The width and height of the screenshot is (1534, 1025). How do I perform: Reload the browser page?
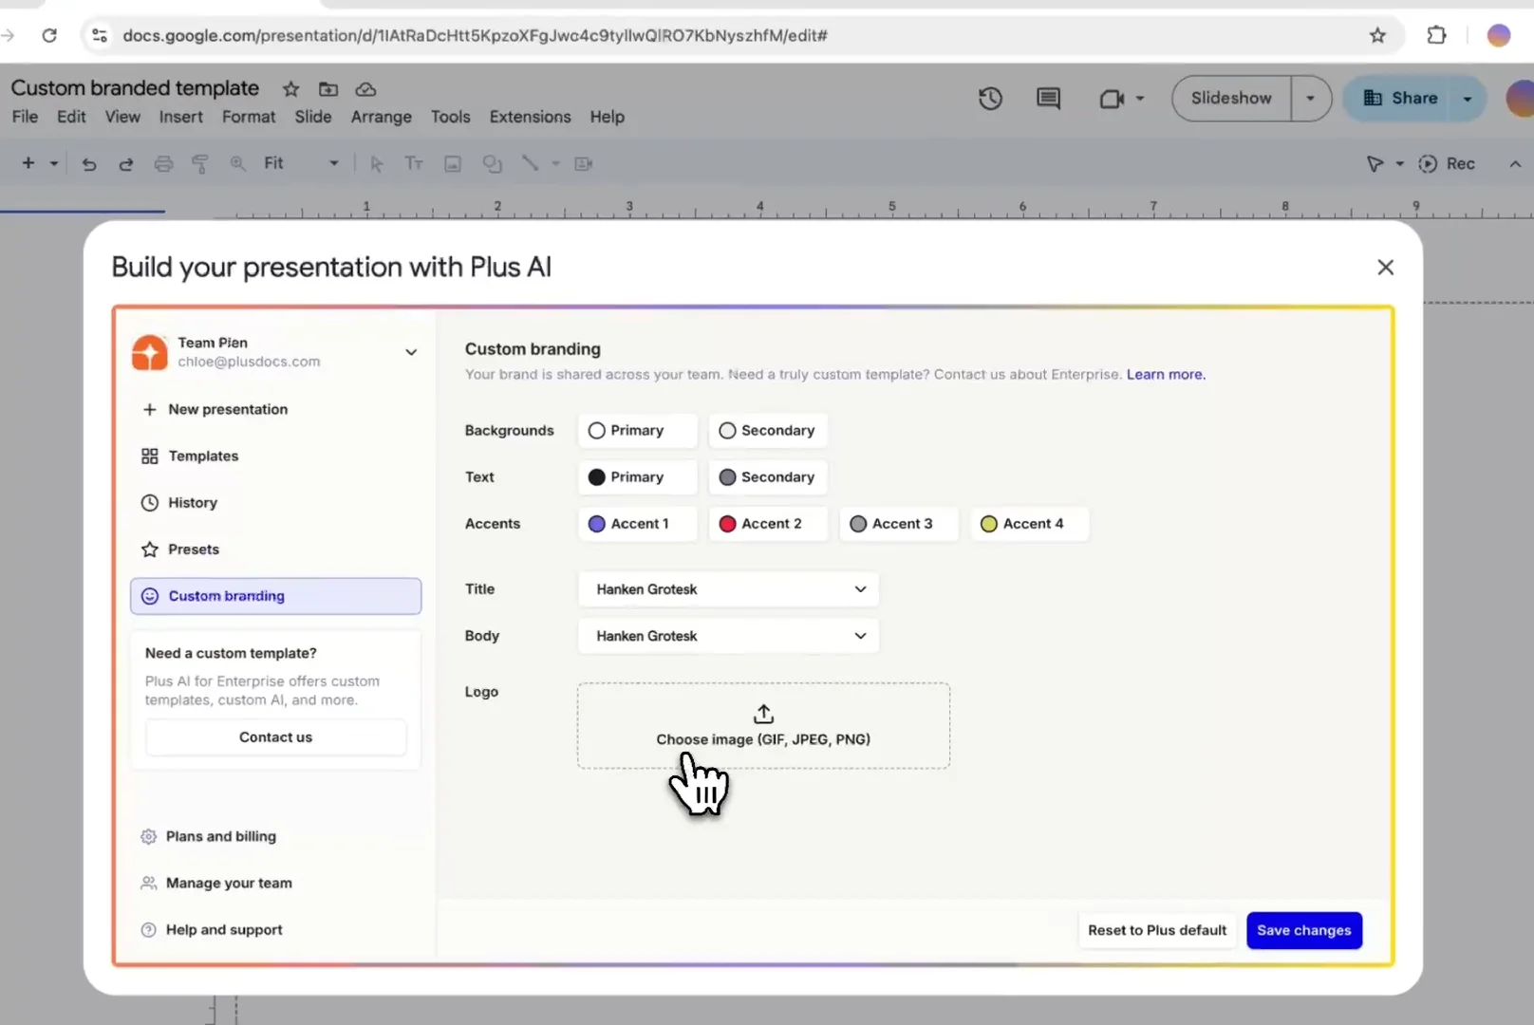[x=49, y=35]
